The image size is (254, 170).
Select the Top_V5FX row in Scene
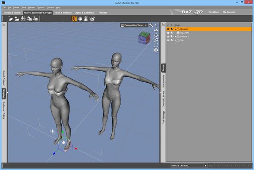point(209,33)
